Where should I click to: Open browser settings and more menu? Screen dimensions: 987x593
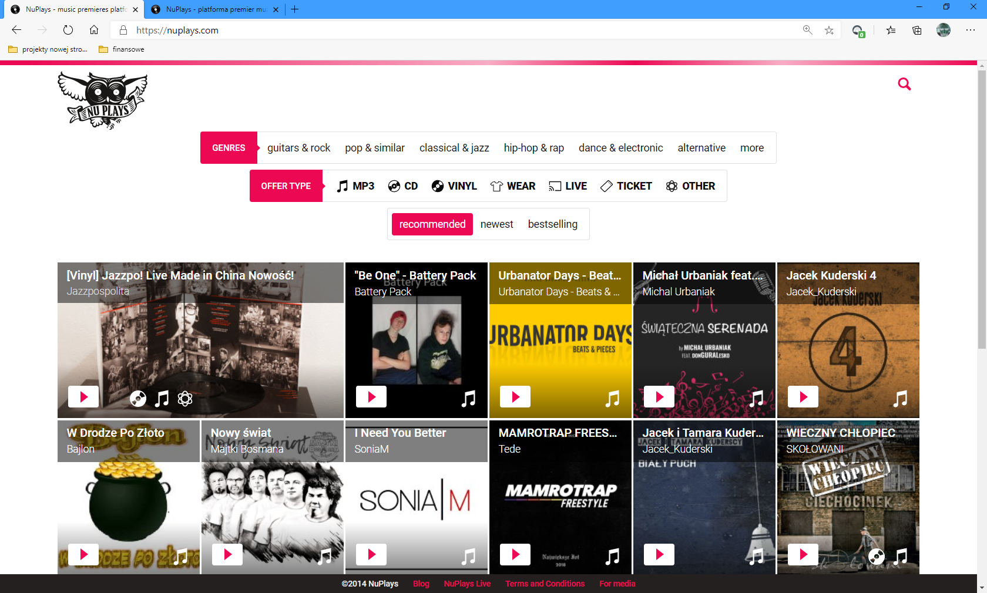(971, 30)
